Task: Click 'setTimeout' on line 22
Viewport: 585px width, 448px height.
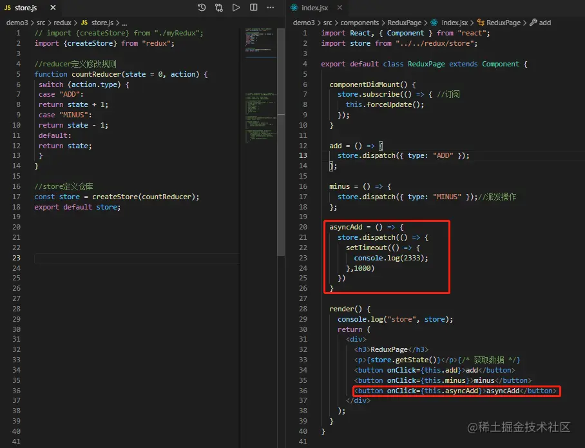Action: [367, 248]
